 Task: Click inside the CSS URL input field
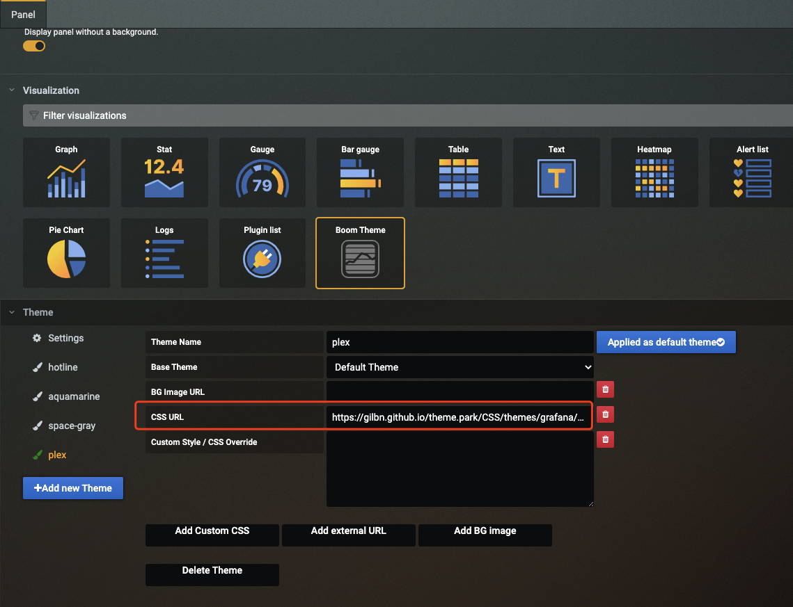[460, 415]
